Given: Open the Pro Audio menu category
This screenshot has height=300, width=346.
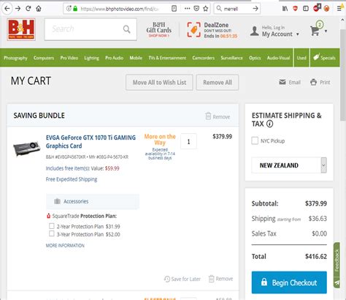Looking at the screenshot, I should click(114, 58).
